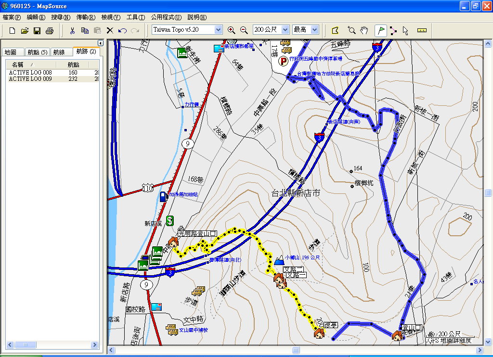Screen dimensions: 493x357
Task: Save the file using the floppy disk icon
Action: coord(37,30)
